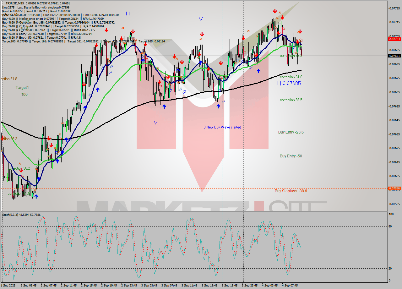Click the 'I I I 0.07685' wave label
402x289 pixels.
coord(287,83)
